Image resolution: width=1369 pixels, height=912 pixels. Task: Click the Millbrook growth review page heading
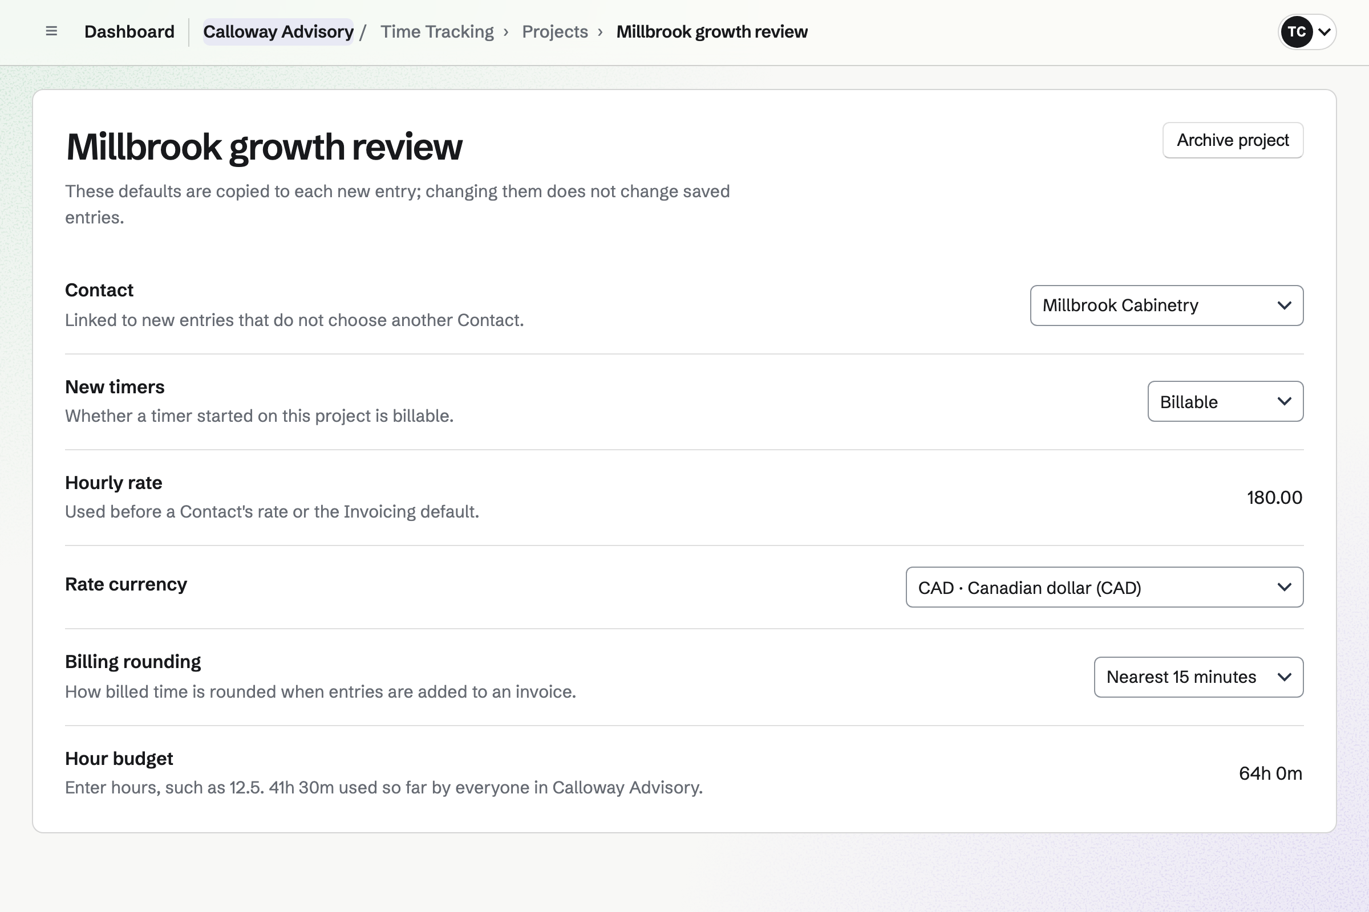264,146
